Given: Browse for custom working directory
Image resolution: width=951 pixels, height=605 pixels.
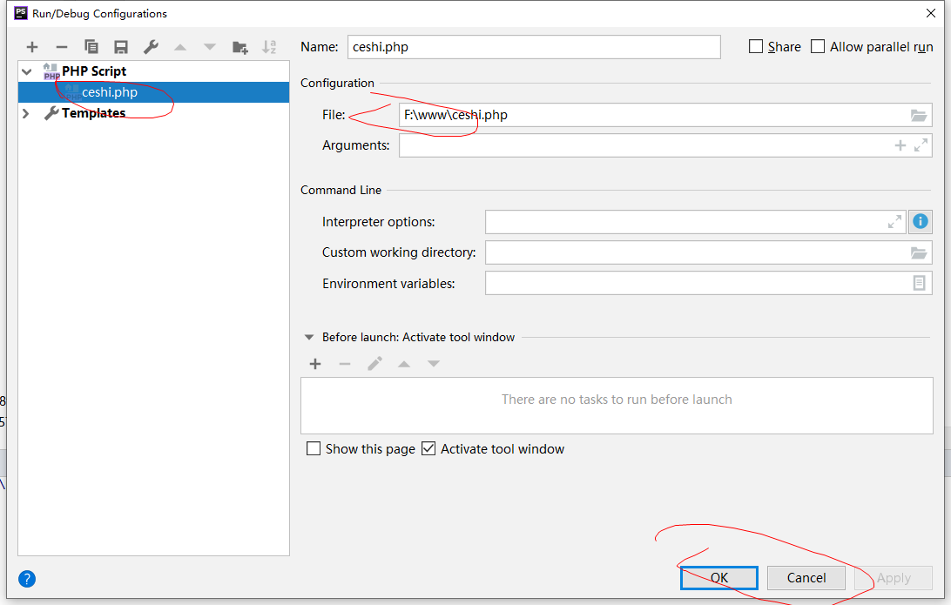Looking at the screenshot, I should click(919, 252).
